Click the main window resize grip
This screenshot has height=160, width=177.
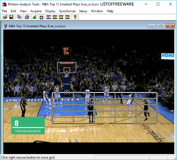tap(175, 158)
